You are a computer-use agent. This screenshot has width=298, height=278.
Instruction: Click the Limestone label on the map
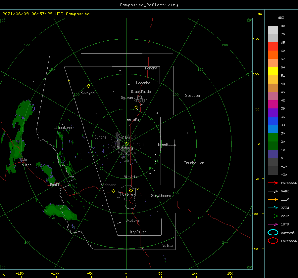(x=63, y=128)
